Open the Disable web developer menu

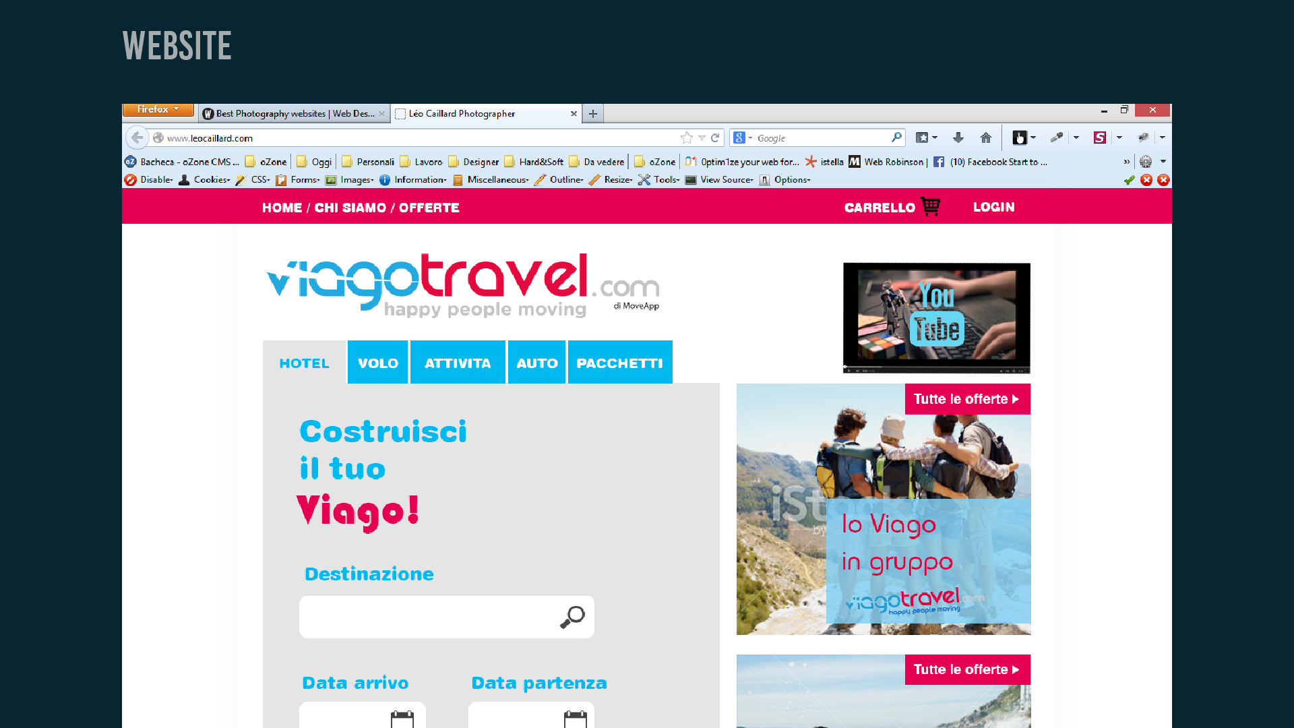[149, 180]
